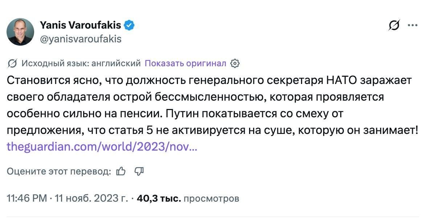This screenshot has height=223, width=427.
Task: Open translation settings gear icon
Action: [235, 64]
